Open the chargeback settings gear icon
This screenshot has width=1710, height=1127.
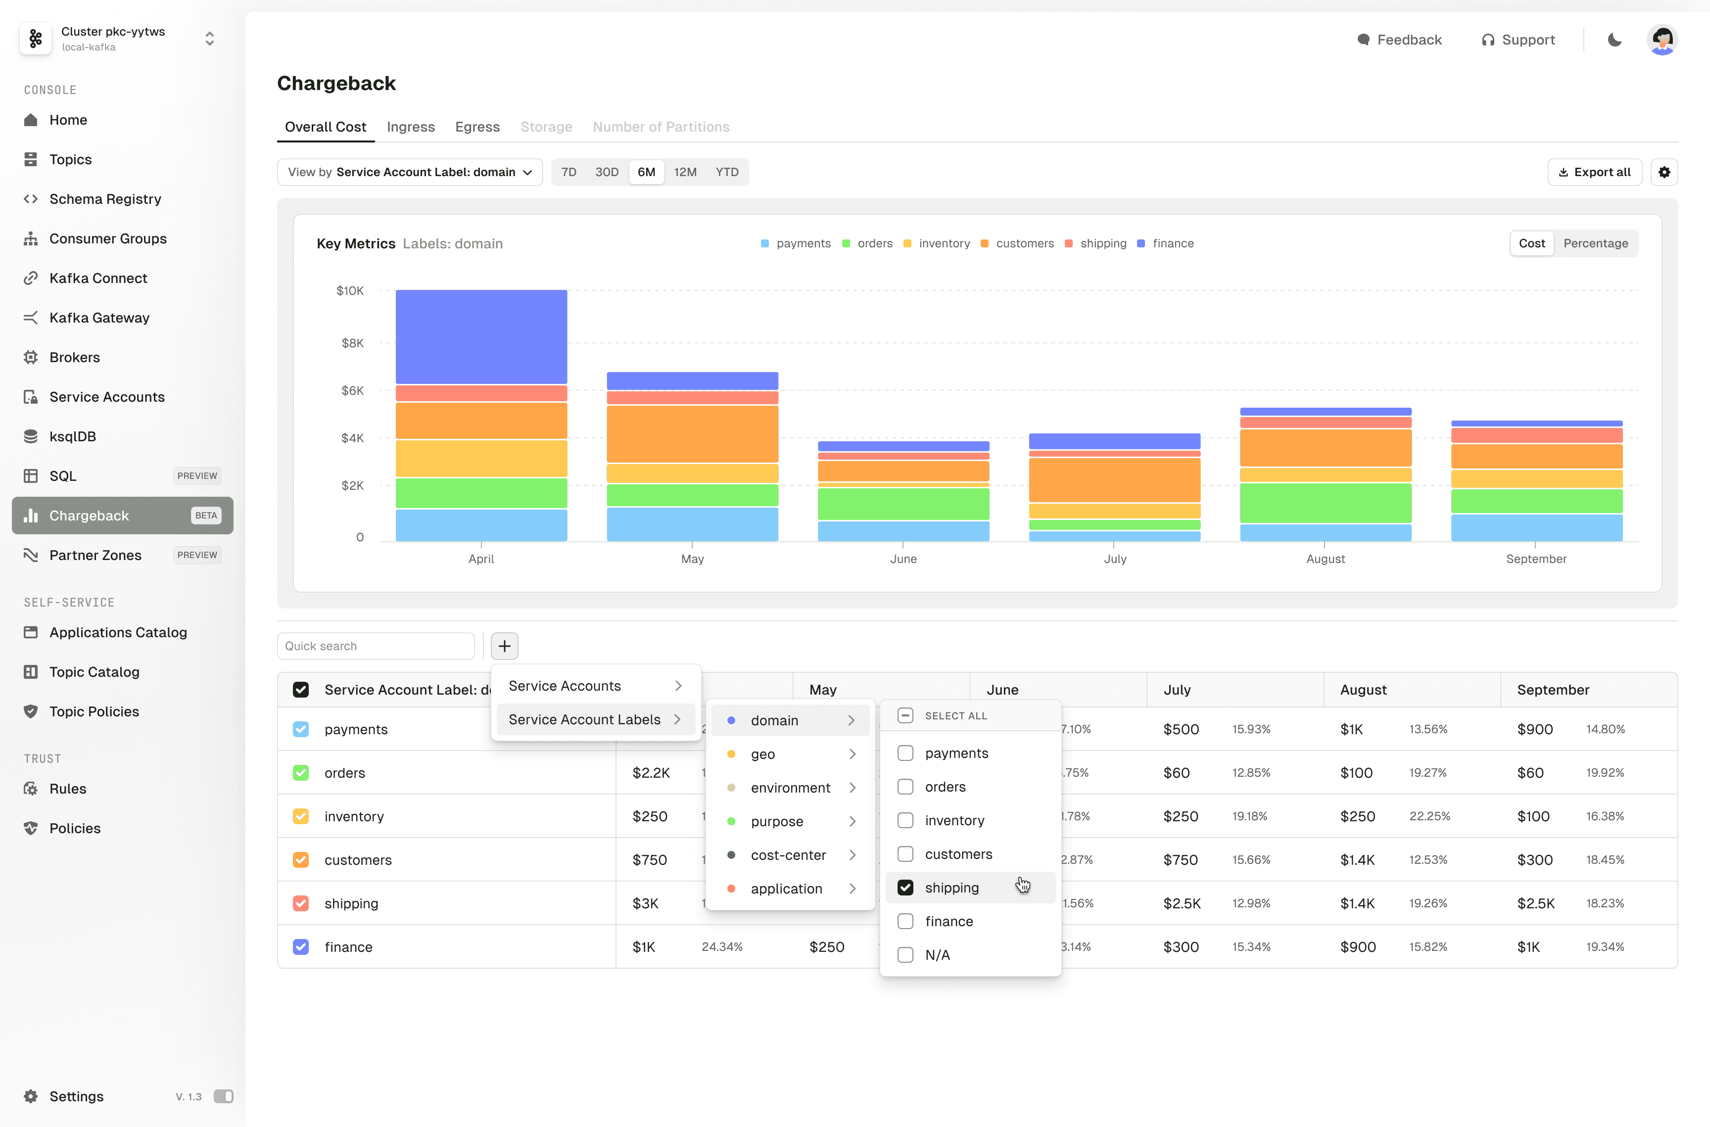pyautogui.click(x=1664, y=173)
